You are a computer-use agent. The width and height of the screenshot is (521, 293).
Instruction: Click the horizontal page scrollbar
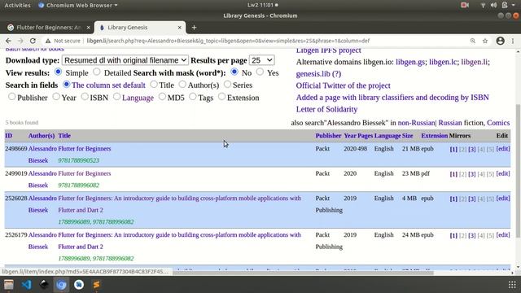point(303,273)
